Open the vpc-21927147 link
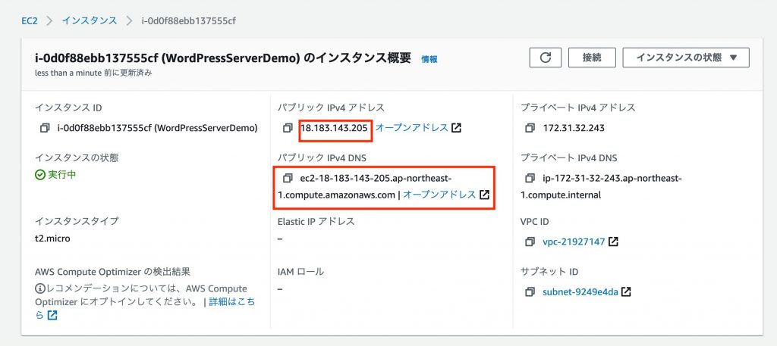777x346 pixels. tap(574, 242)
